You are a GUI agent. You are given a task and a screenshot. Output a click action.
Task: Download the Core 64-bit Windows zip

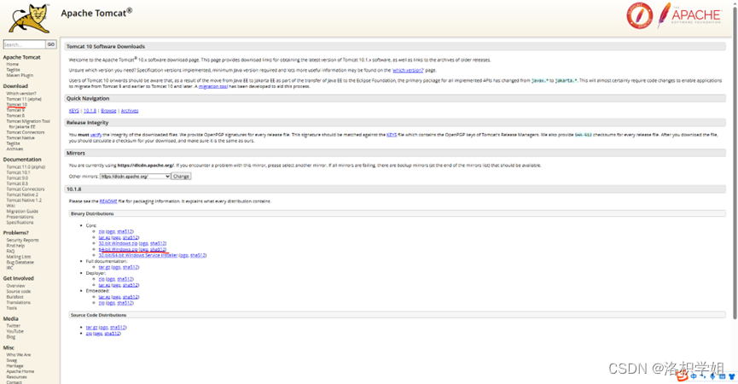[x=118, y=249]
